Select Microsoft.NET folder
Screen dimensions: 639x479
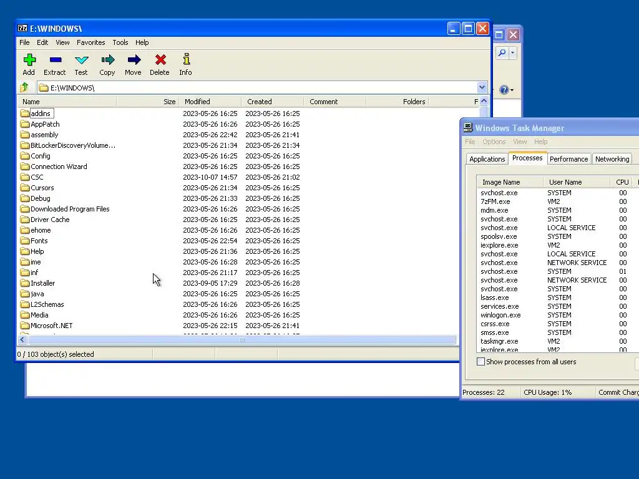pos(51,325)
